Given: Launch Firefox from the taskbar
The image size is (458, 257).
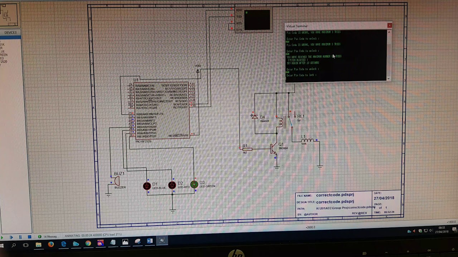Looking at the screenshot, I should click(51, 244).
